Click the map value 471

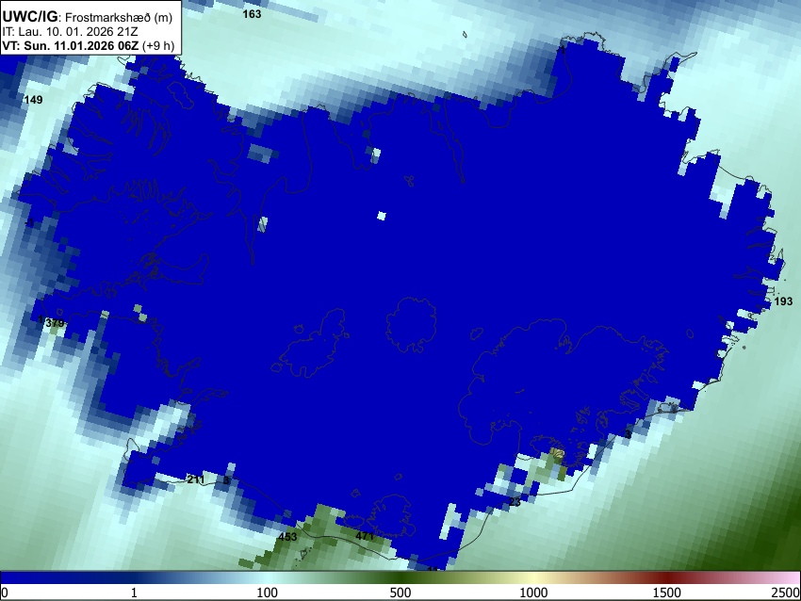click(365, 536)
